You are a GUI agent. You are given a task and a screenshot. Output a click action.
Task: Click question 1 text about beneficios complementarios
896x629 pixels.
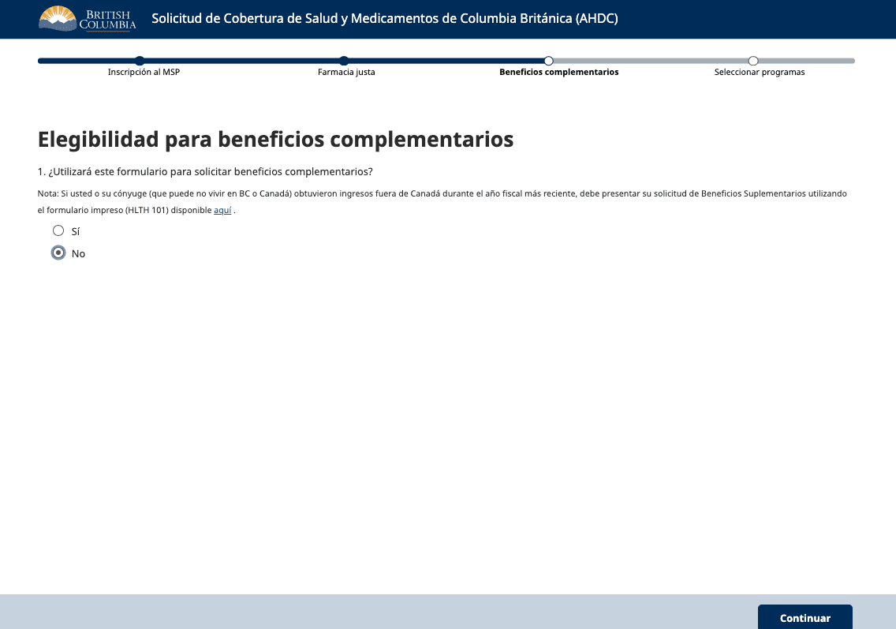click(x=205, y=172)
